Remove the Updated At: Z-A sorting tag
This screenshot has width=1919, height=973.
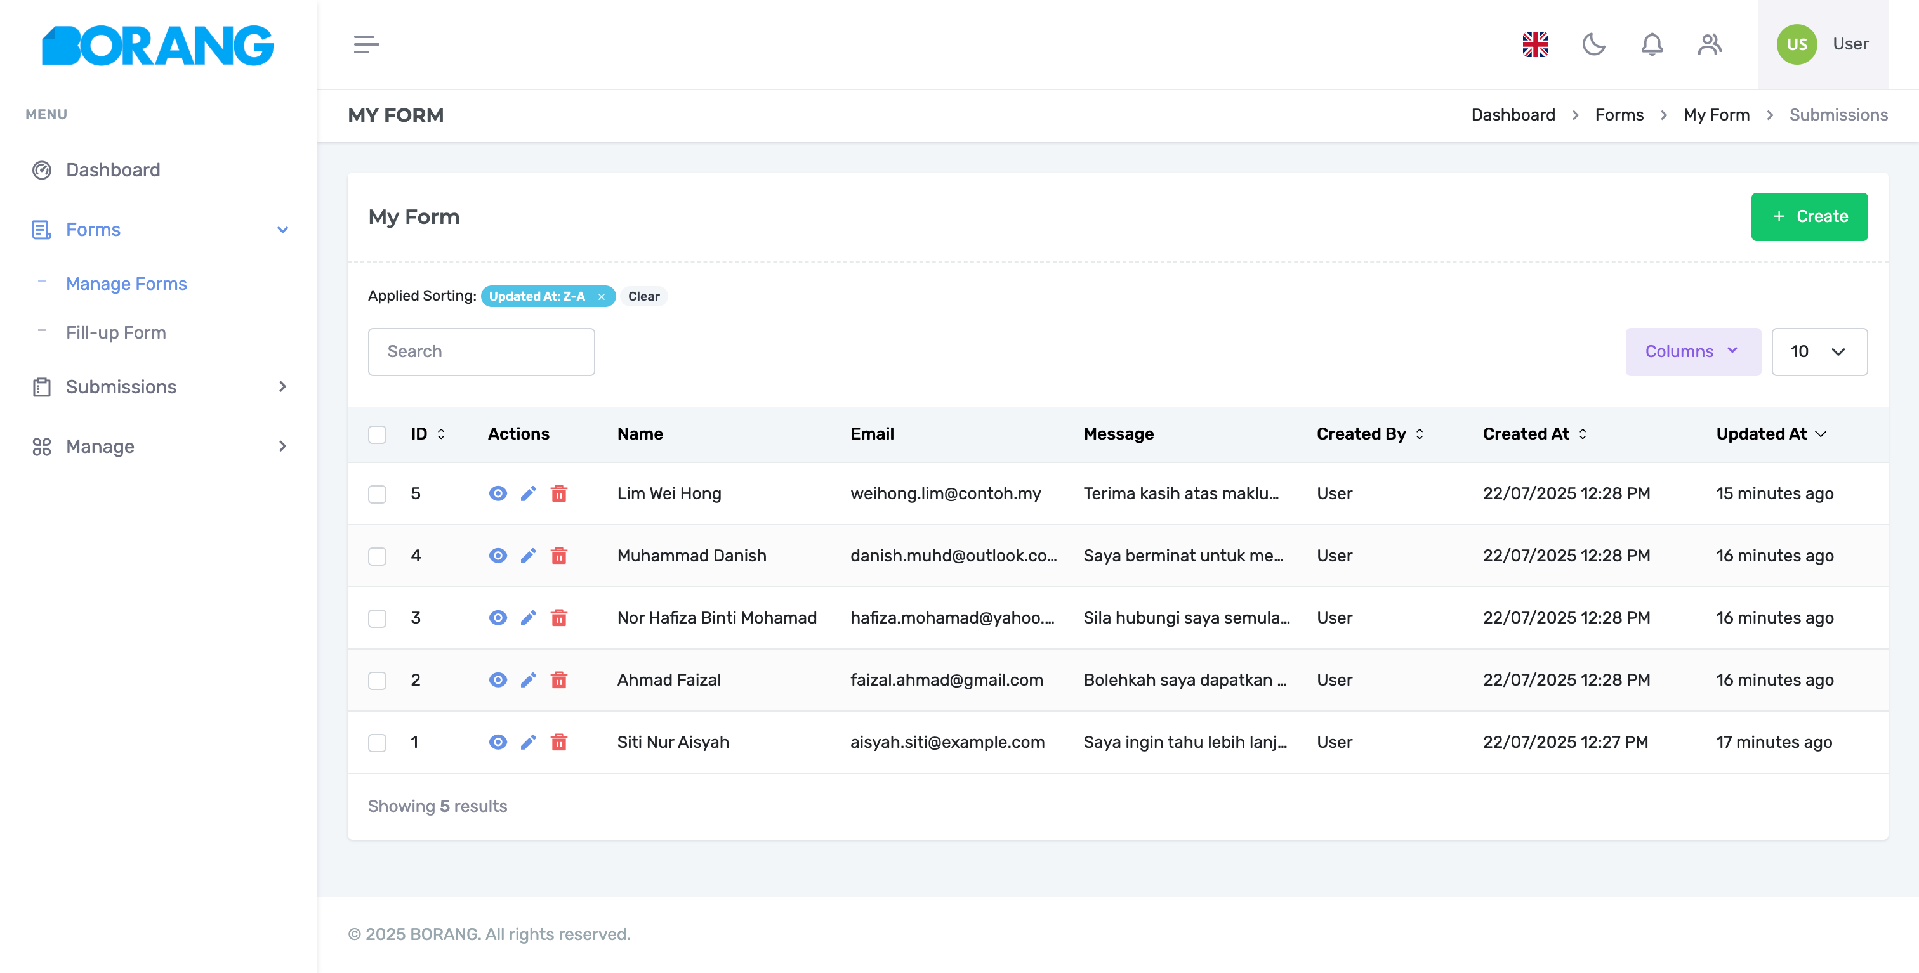click(x=601, y=296)
